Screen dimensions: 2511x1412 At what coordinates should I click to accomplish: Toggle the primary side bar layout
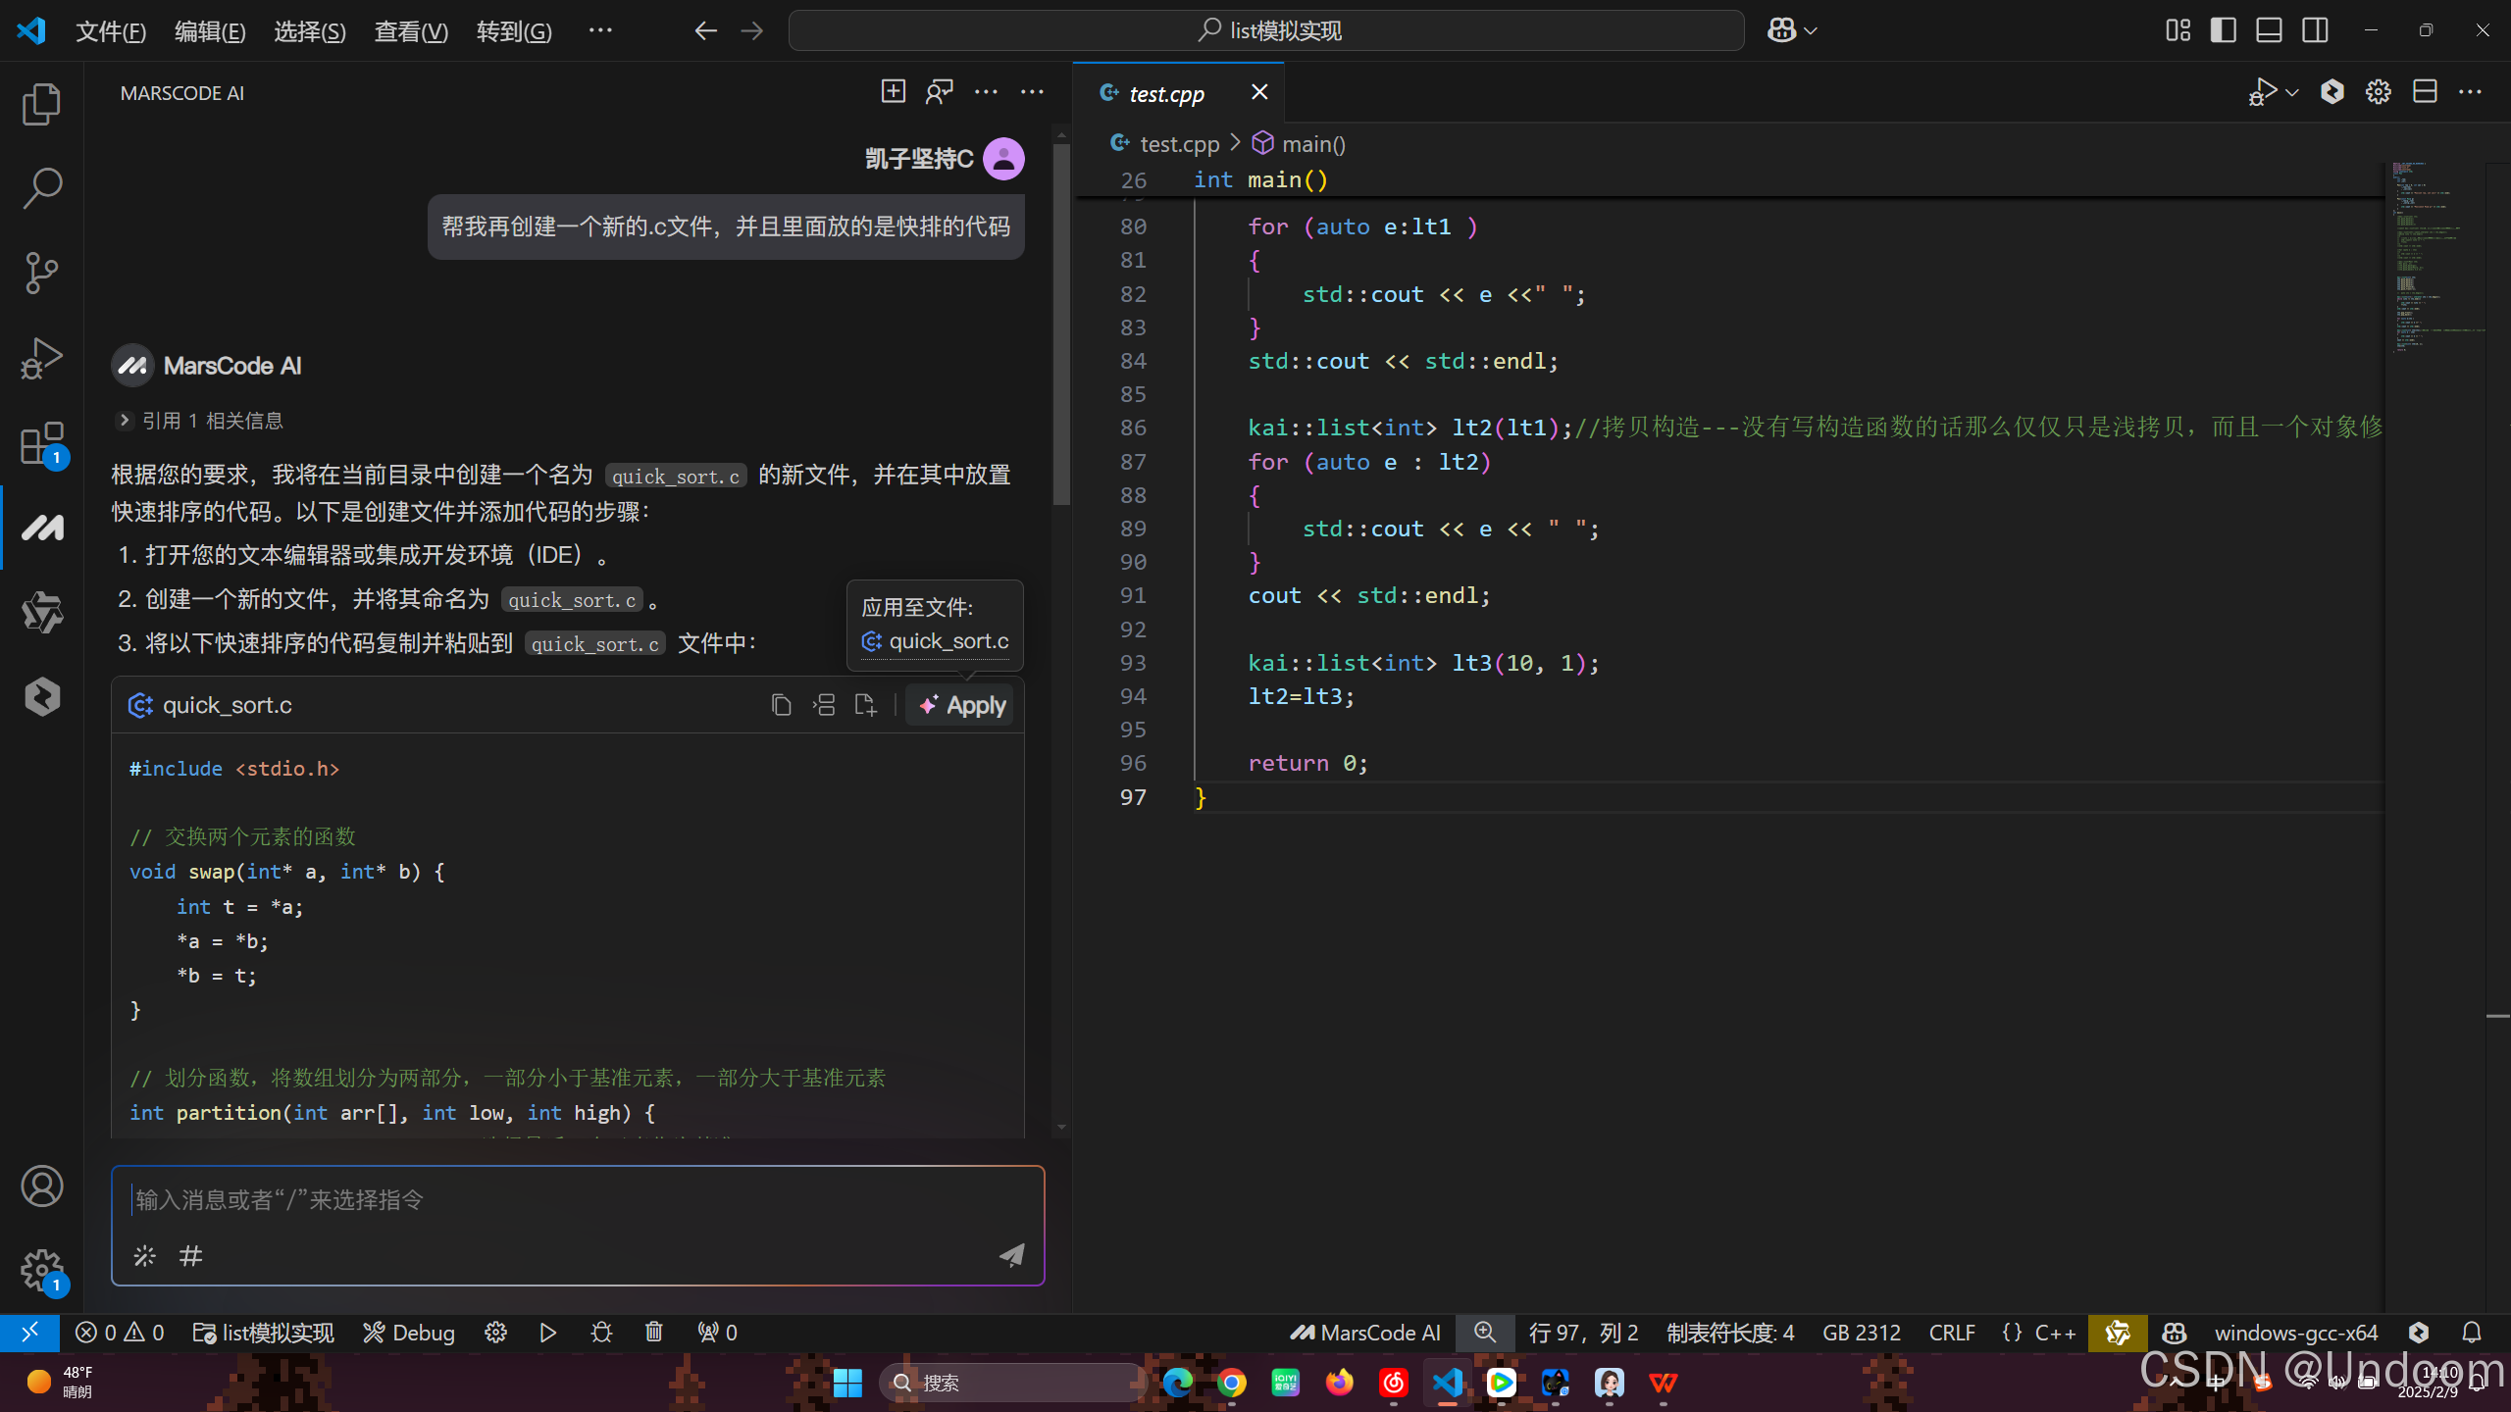2223,30
